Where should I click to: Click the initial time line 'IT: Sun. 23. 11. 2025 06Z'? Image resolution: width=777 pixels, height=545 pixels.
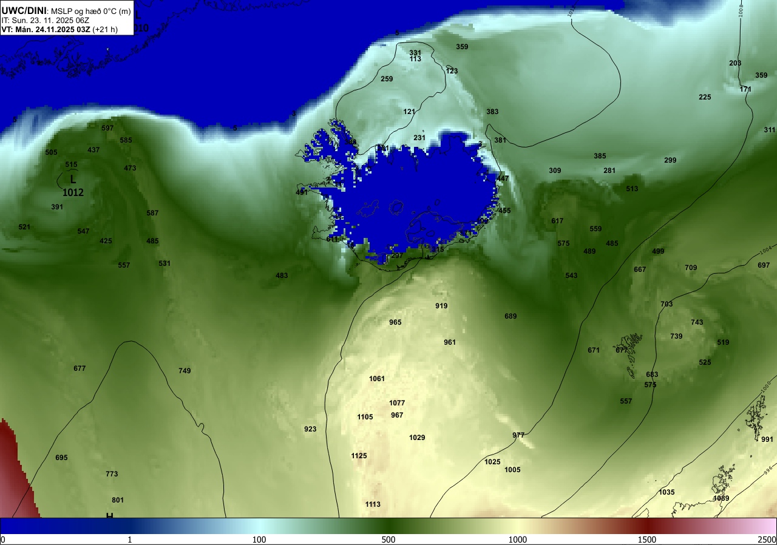pyautogui.click(x=44, y=20)
